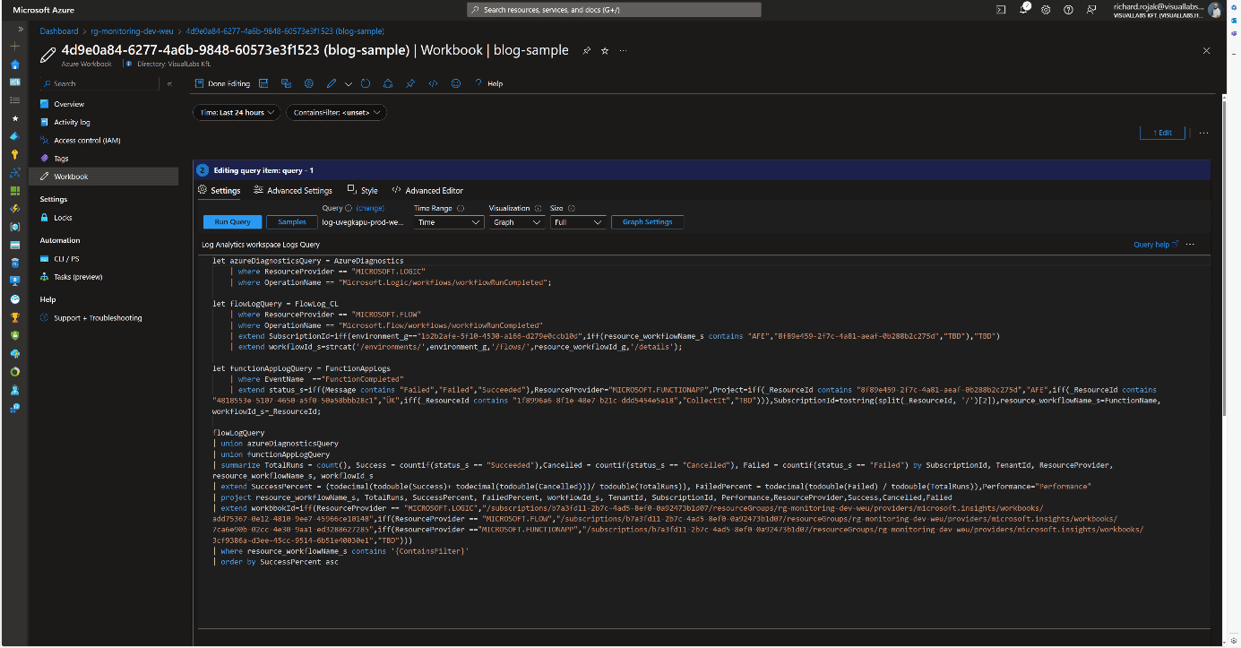The width and height of the screenshot is (1241, 648).
Task: Open Home icon in Azure sidebar
Action: coord(15,64)
